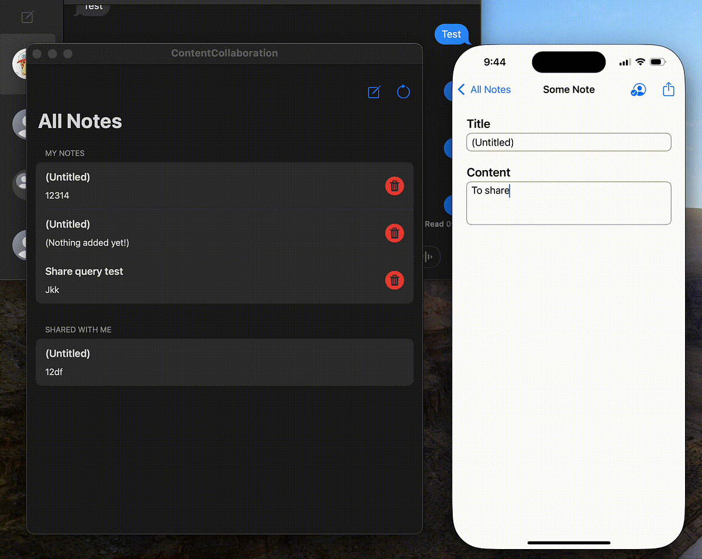This screenshot has height=559, width=702.
Task: Delete the untitled note containing 12314
Action: 394,186
